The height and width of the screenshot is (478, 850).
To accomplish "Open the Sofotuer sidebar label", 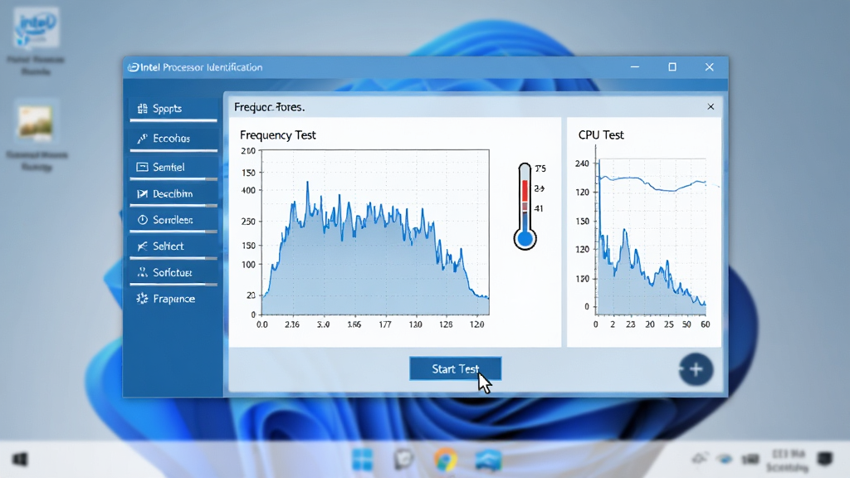I will [173, 272].
